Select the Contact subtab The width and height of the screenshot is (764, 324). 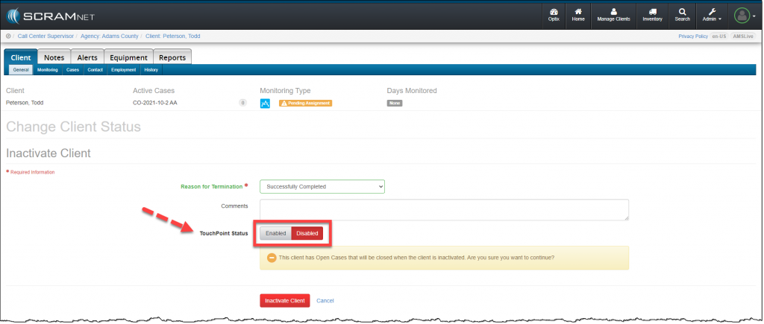[95, 70]
